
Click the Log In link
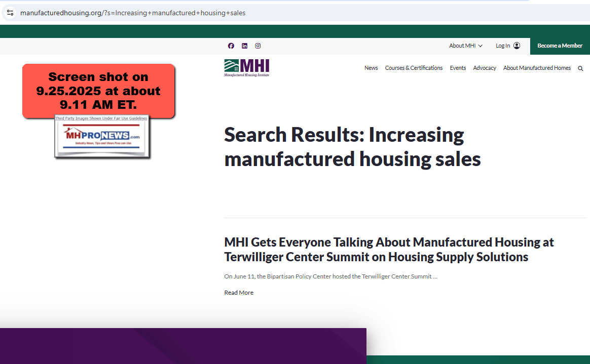pyautogui.click(x=503, y=46)
